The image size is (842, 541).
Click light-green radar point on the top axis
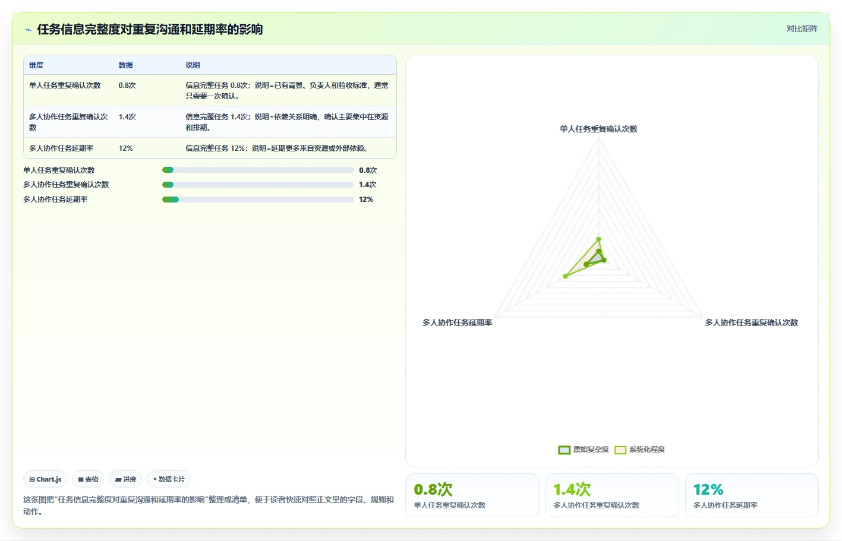(598, 239)
